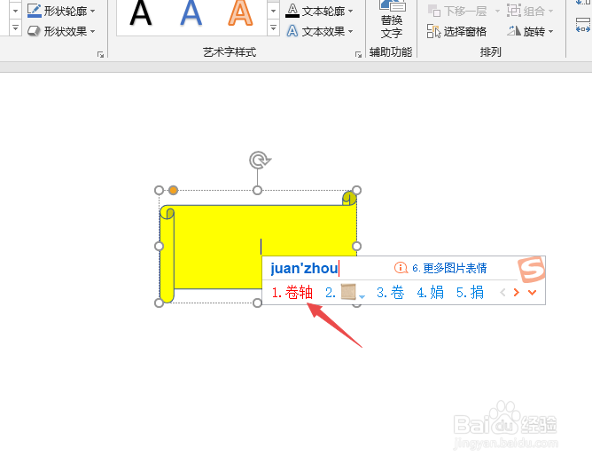This screenshot has width=592, height=464.
Task: Open the 选择窗格 selection pane
Action: click(456, 31)
